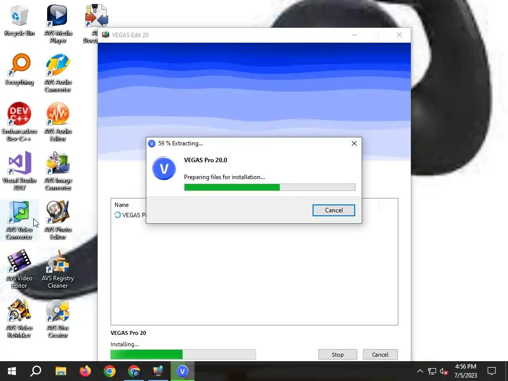This screenshot has height=381, width=508.
Task: Select the AVS Disc Creator desktop icon
Action: point(58,318)
